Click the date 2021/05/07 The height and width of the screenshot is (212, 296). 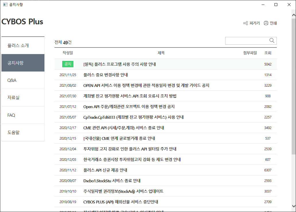(68, 117)
